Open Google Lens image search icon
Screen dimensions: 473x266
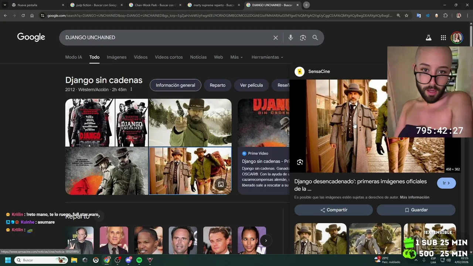tap(303, 38)
